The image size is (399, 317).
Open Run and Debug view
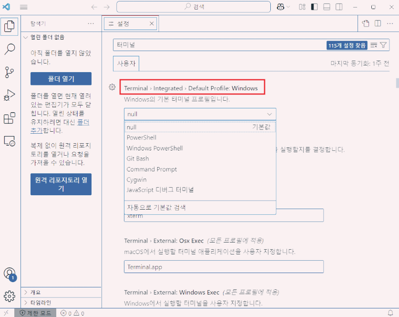tap(10, 95)
